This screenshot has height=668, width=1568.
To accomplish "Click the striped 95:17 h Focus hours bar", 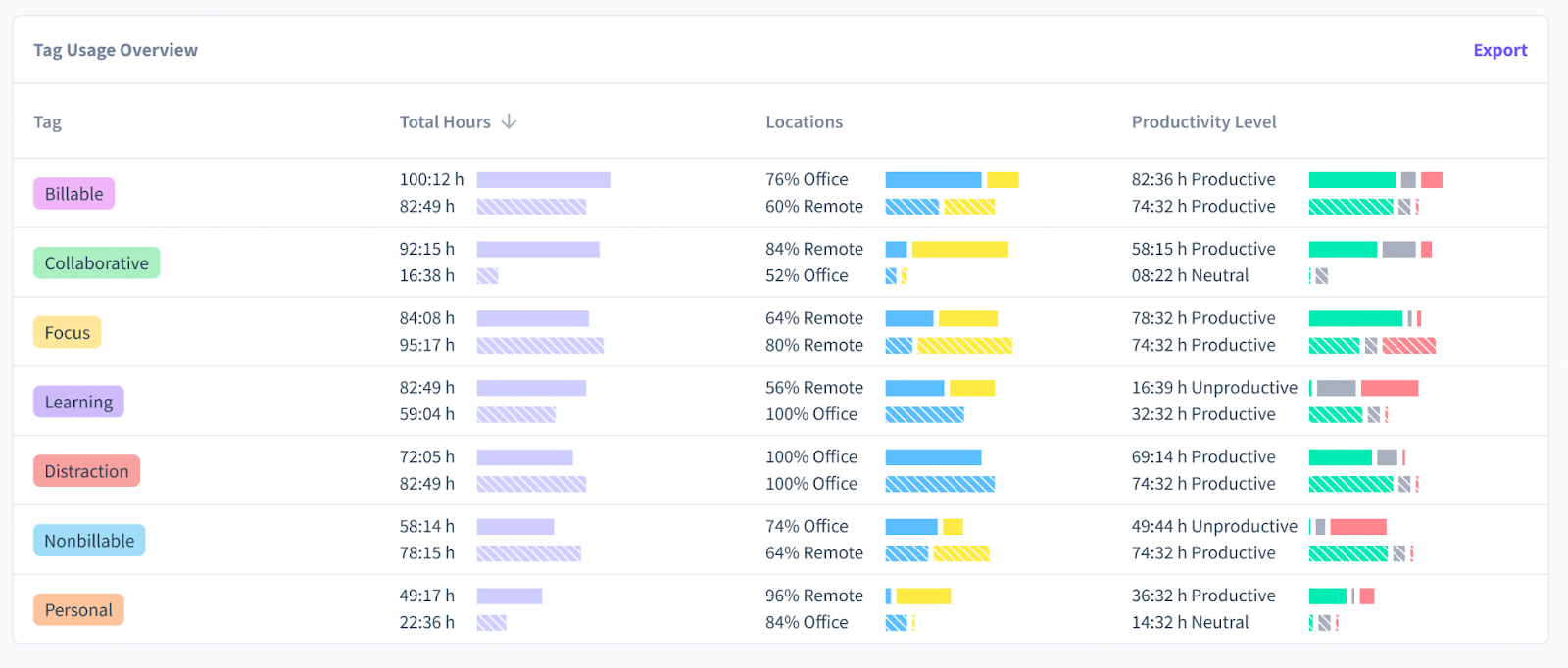I will pos(540,346).
